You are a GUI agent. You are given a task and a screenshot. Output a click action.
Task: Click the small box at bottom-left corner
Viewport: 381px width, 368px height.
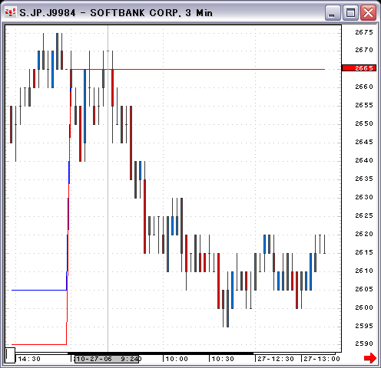click(x=10, y=355)
